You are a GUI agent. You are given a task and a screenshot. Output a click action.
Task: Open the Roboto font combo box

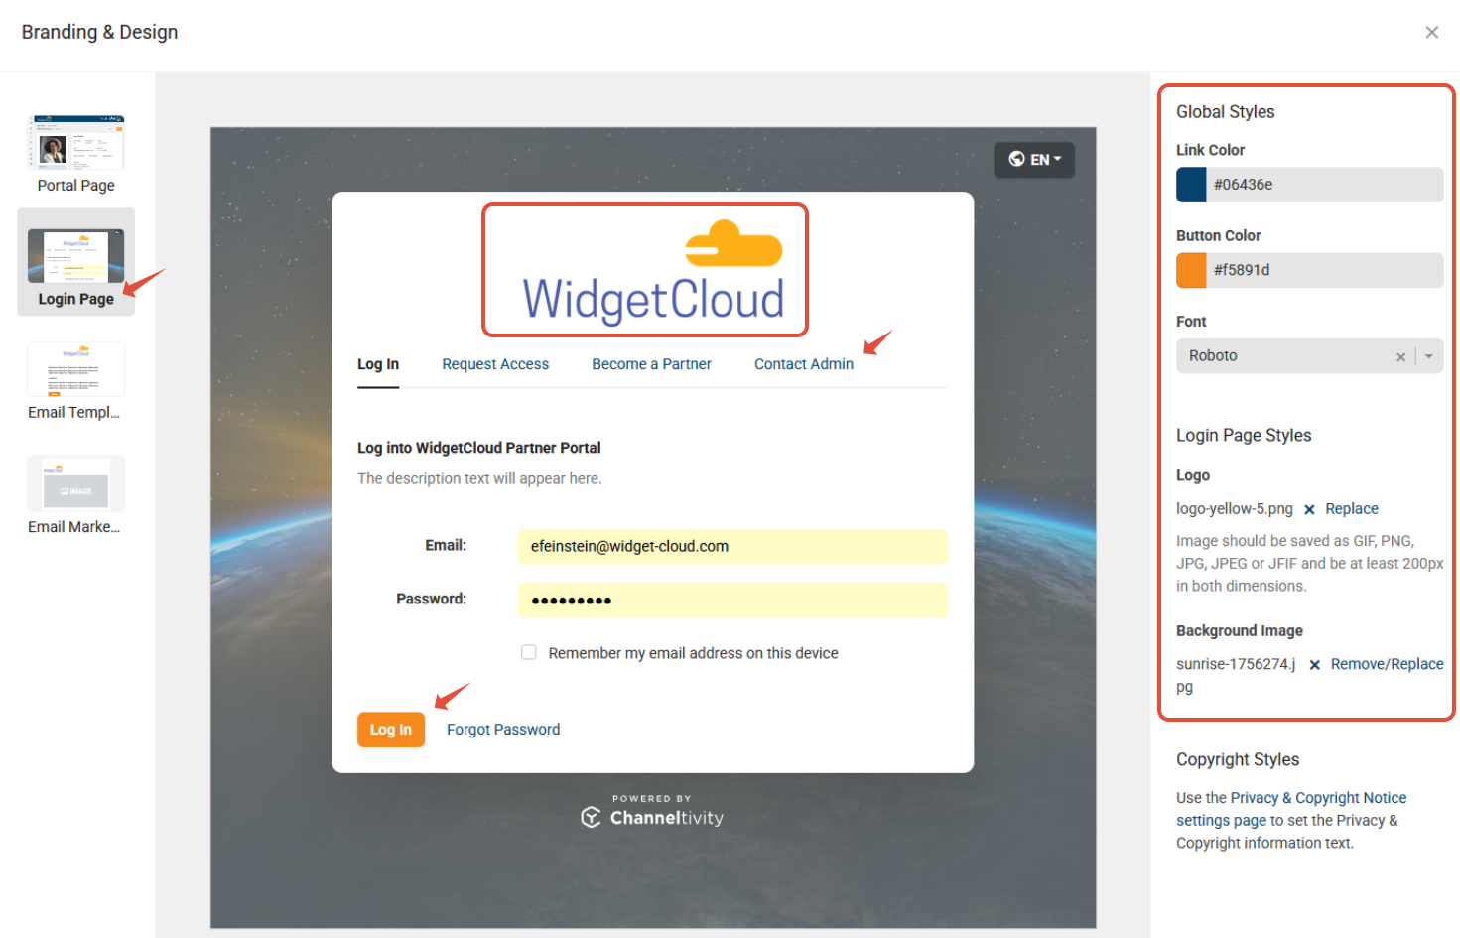click(x=1310, y=356)
